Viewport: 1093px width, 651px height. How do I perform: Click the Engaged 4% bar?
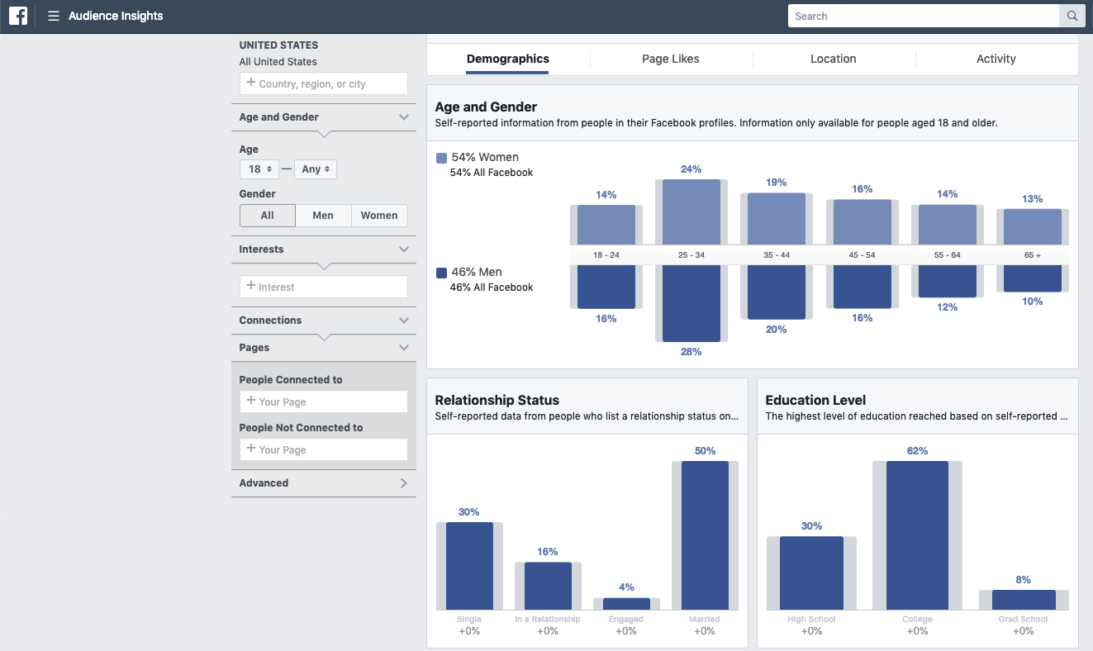(x=626, y=604)
